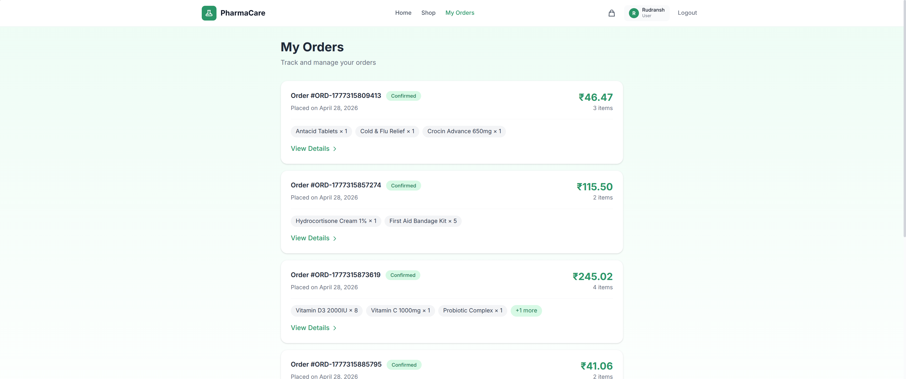View Details of order ORD-1777315809413
906x379 pixels.
click(314, 149)
